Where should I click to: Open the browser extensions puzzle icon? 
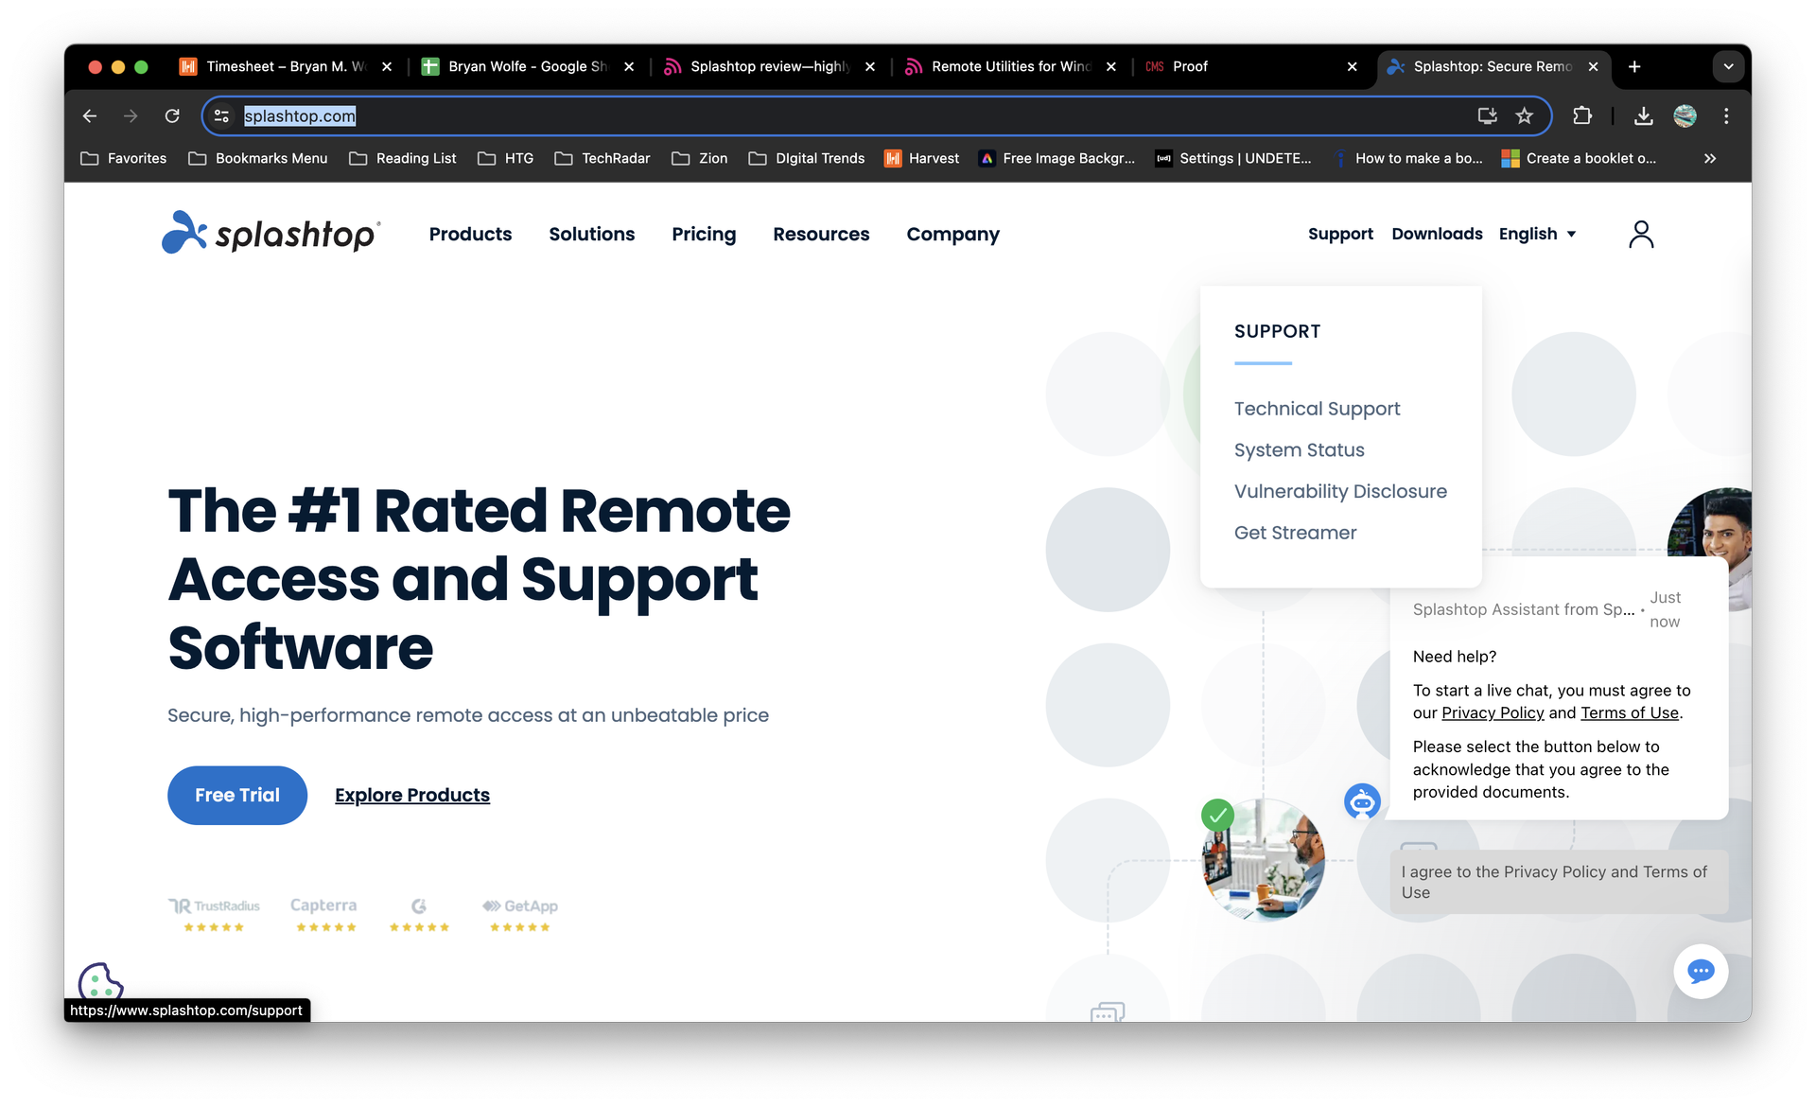coord(1582,115)
